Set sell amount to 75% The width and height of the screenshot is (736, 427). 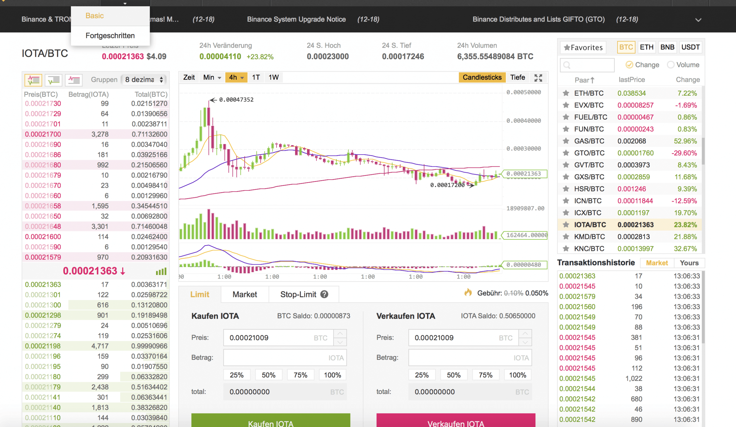pos(485,375)
